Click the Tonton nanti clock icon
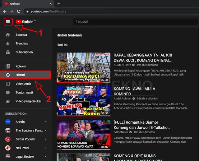The width and height of the screenshot is (199, 161). [x=8, y=93]
